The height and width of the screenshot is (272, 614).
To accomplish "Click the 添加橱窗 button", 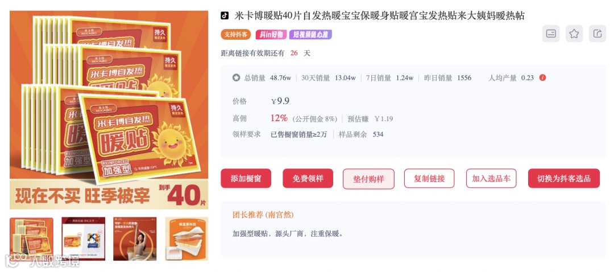I will (246, 179).
